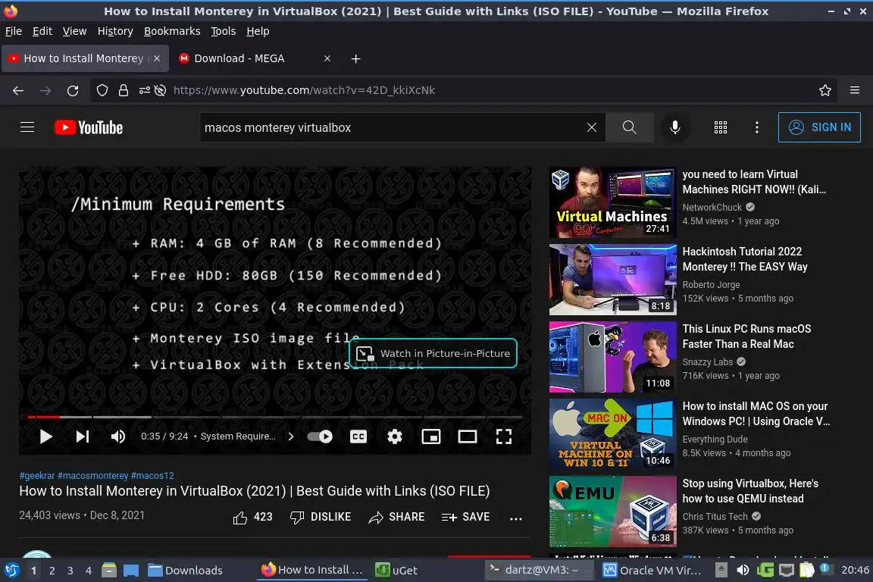Click the SIGN IN button
Screen dimensions: 873x582
[x=819, y=127]
